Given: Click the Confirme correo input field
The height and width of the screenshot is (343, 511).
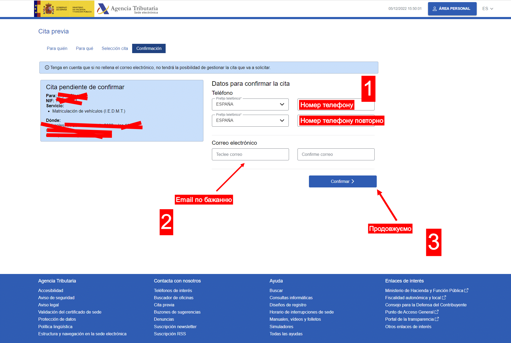Looking at the screenshot, I should pos(336,154).
